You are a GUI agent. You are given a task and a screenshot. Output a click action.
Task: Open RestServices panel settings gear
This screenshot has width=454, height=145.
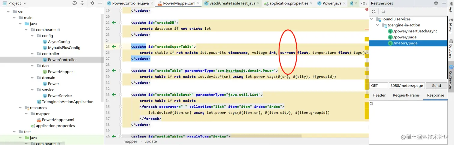pyautogui.click(x=436, y=3)
